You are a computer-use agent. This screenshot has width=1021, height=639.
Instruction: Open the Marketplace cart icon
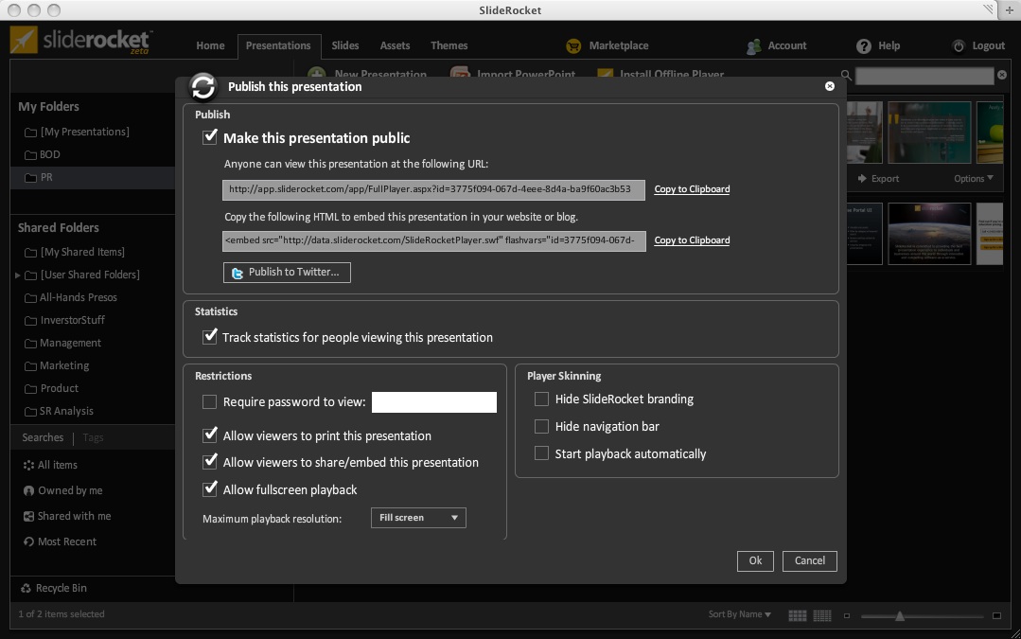[x=573, y=45]
